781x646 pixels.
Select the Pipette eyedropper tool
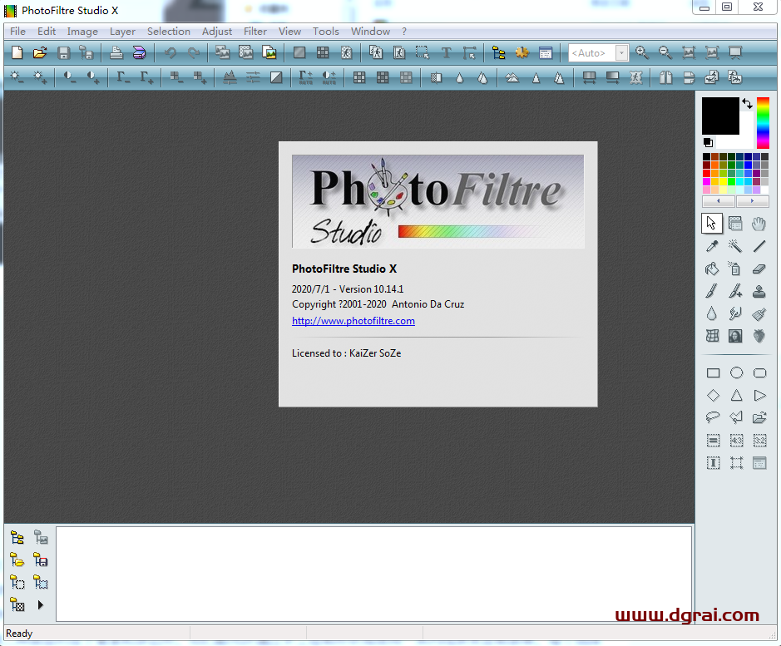712,246
